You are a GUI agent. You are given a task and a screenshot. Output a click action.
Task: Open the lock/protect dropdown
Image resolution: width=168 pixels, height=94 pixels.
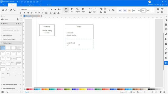click(114, 10)
